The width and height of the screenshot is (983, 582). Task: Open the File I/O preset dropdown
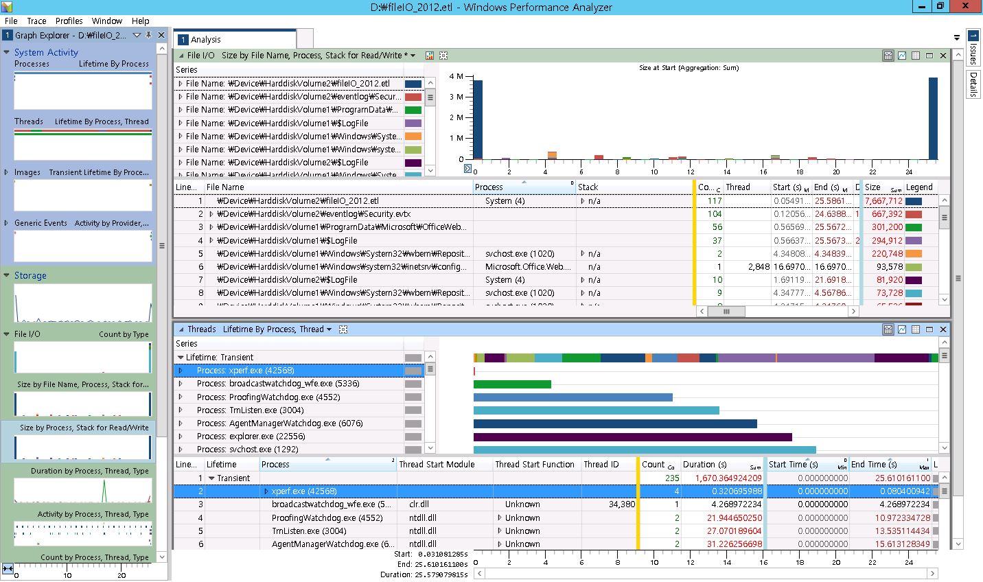click(412, 56)
